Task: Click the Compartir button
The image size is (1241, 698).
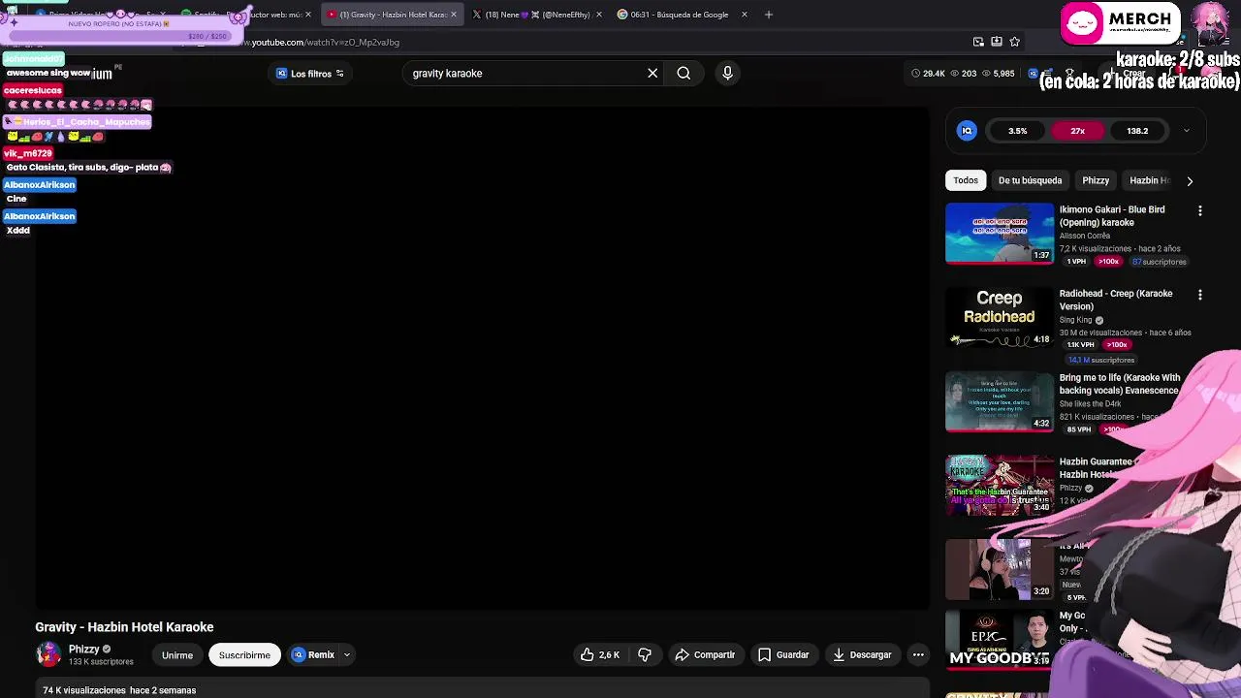Action: click(705, 654)
